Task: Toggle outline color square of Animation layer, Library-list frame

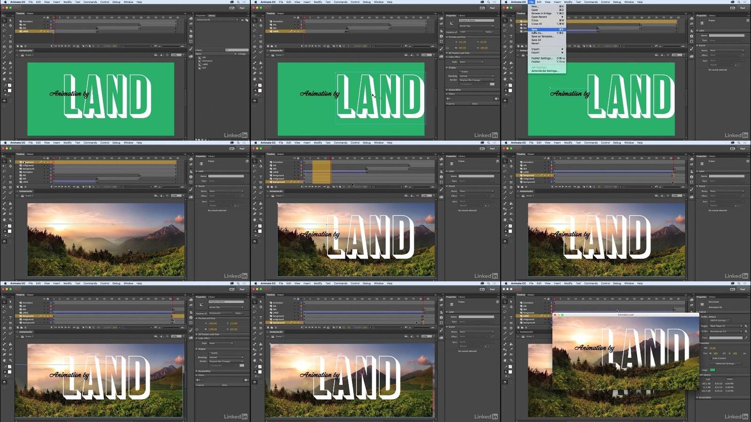Action: coord(51,21)
